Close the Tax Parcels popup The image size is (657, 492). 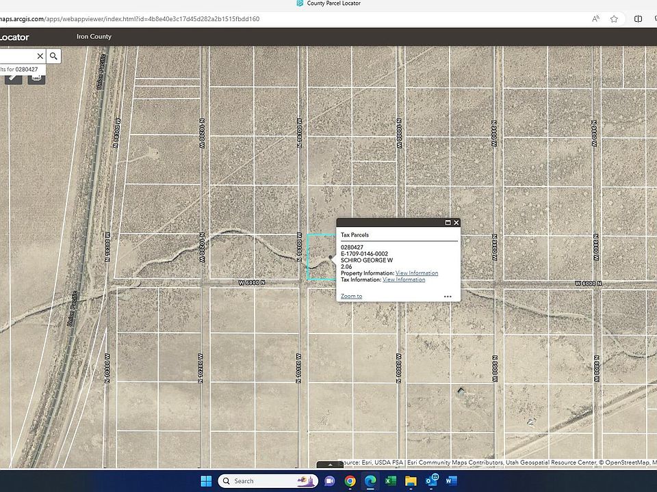[456, 223]
